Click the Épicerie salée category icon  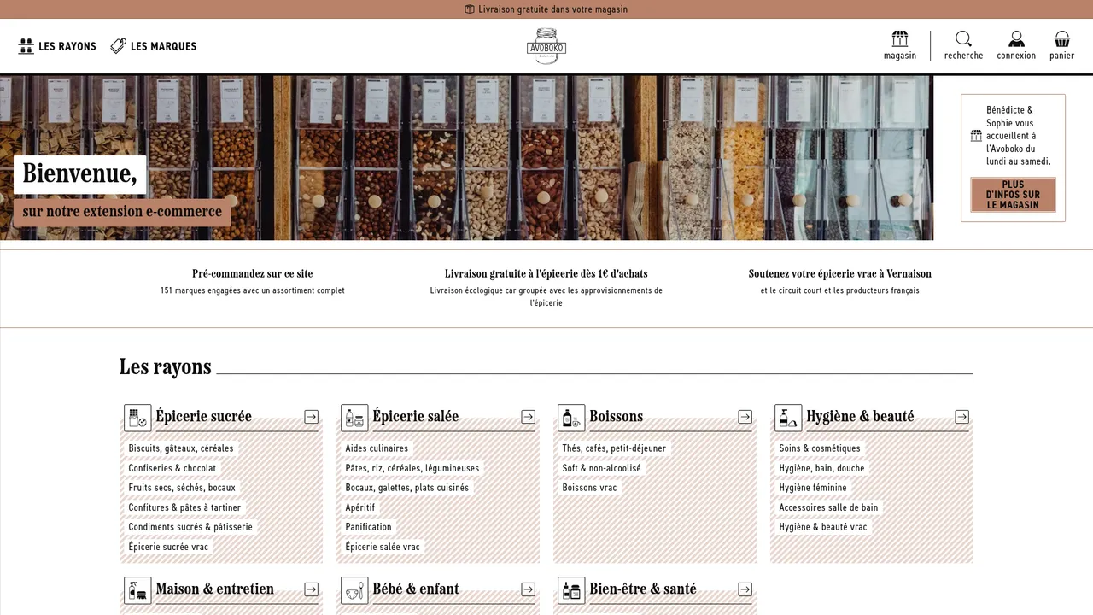pyautogui.click(x=354, y=418)
